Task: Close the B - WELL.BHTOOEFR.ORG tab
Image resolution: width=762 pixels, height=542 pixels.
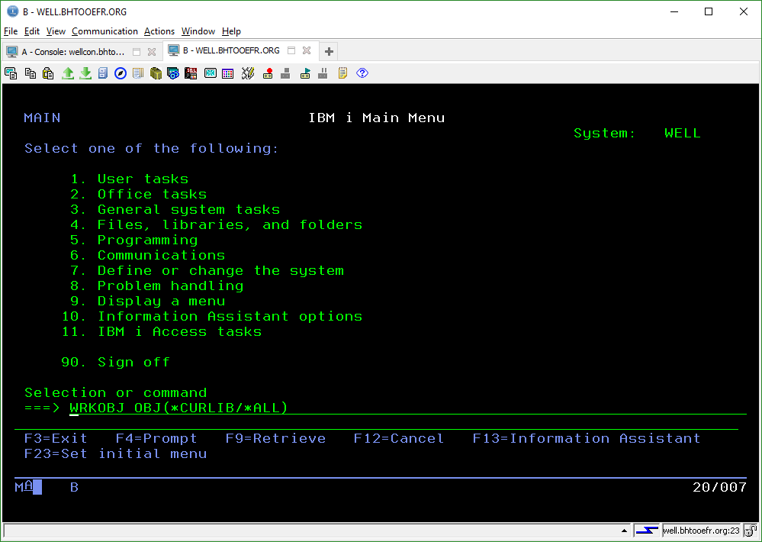Action: pyautogui.click(x=307, y=51)
